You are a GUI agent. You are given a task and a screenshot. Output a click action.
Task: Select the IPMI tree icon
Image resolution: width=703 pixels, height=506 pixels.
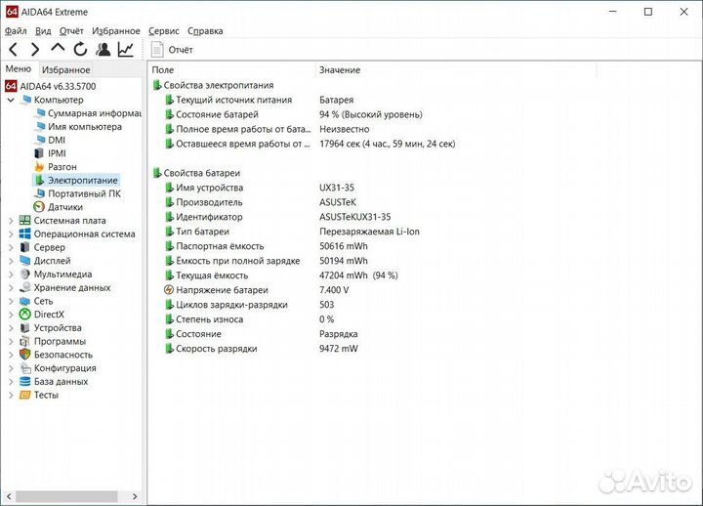pyautogui.click(x=39, y=153)
